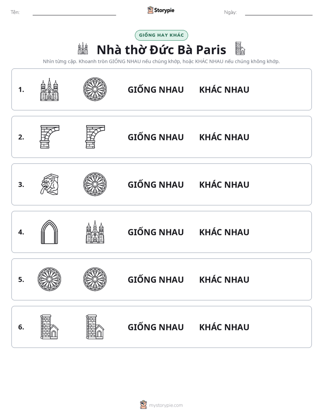Image resolution: width=323 pixels, height=418 pixels.
Task: Click the gargoyle icon in row 3
Action: [50, 184]
